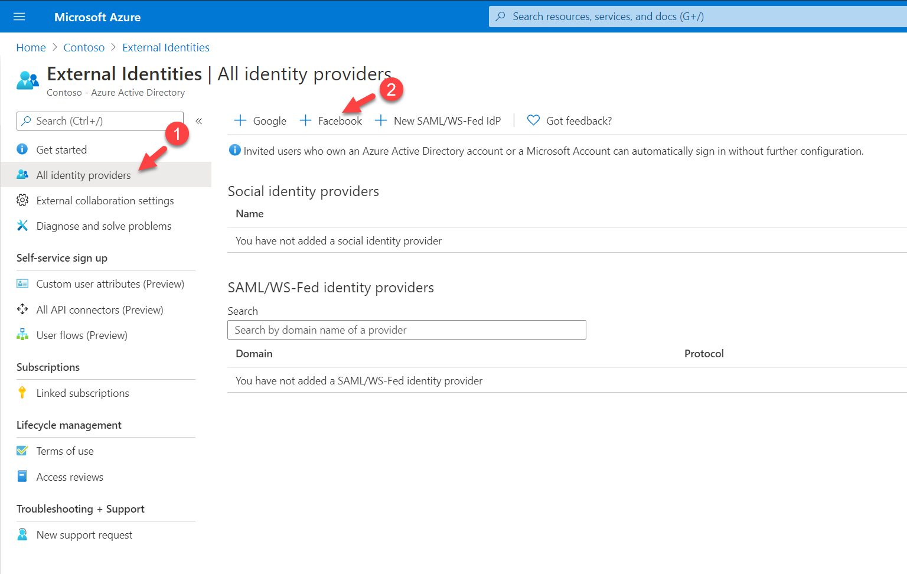This screenshot has height=574, width=907.
Task: Go to Contoso breadcrumb
Action: tap(84, 47)
